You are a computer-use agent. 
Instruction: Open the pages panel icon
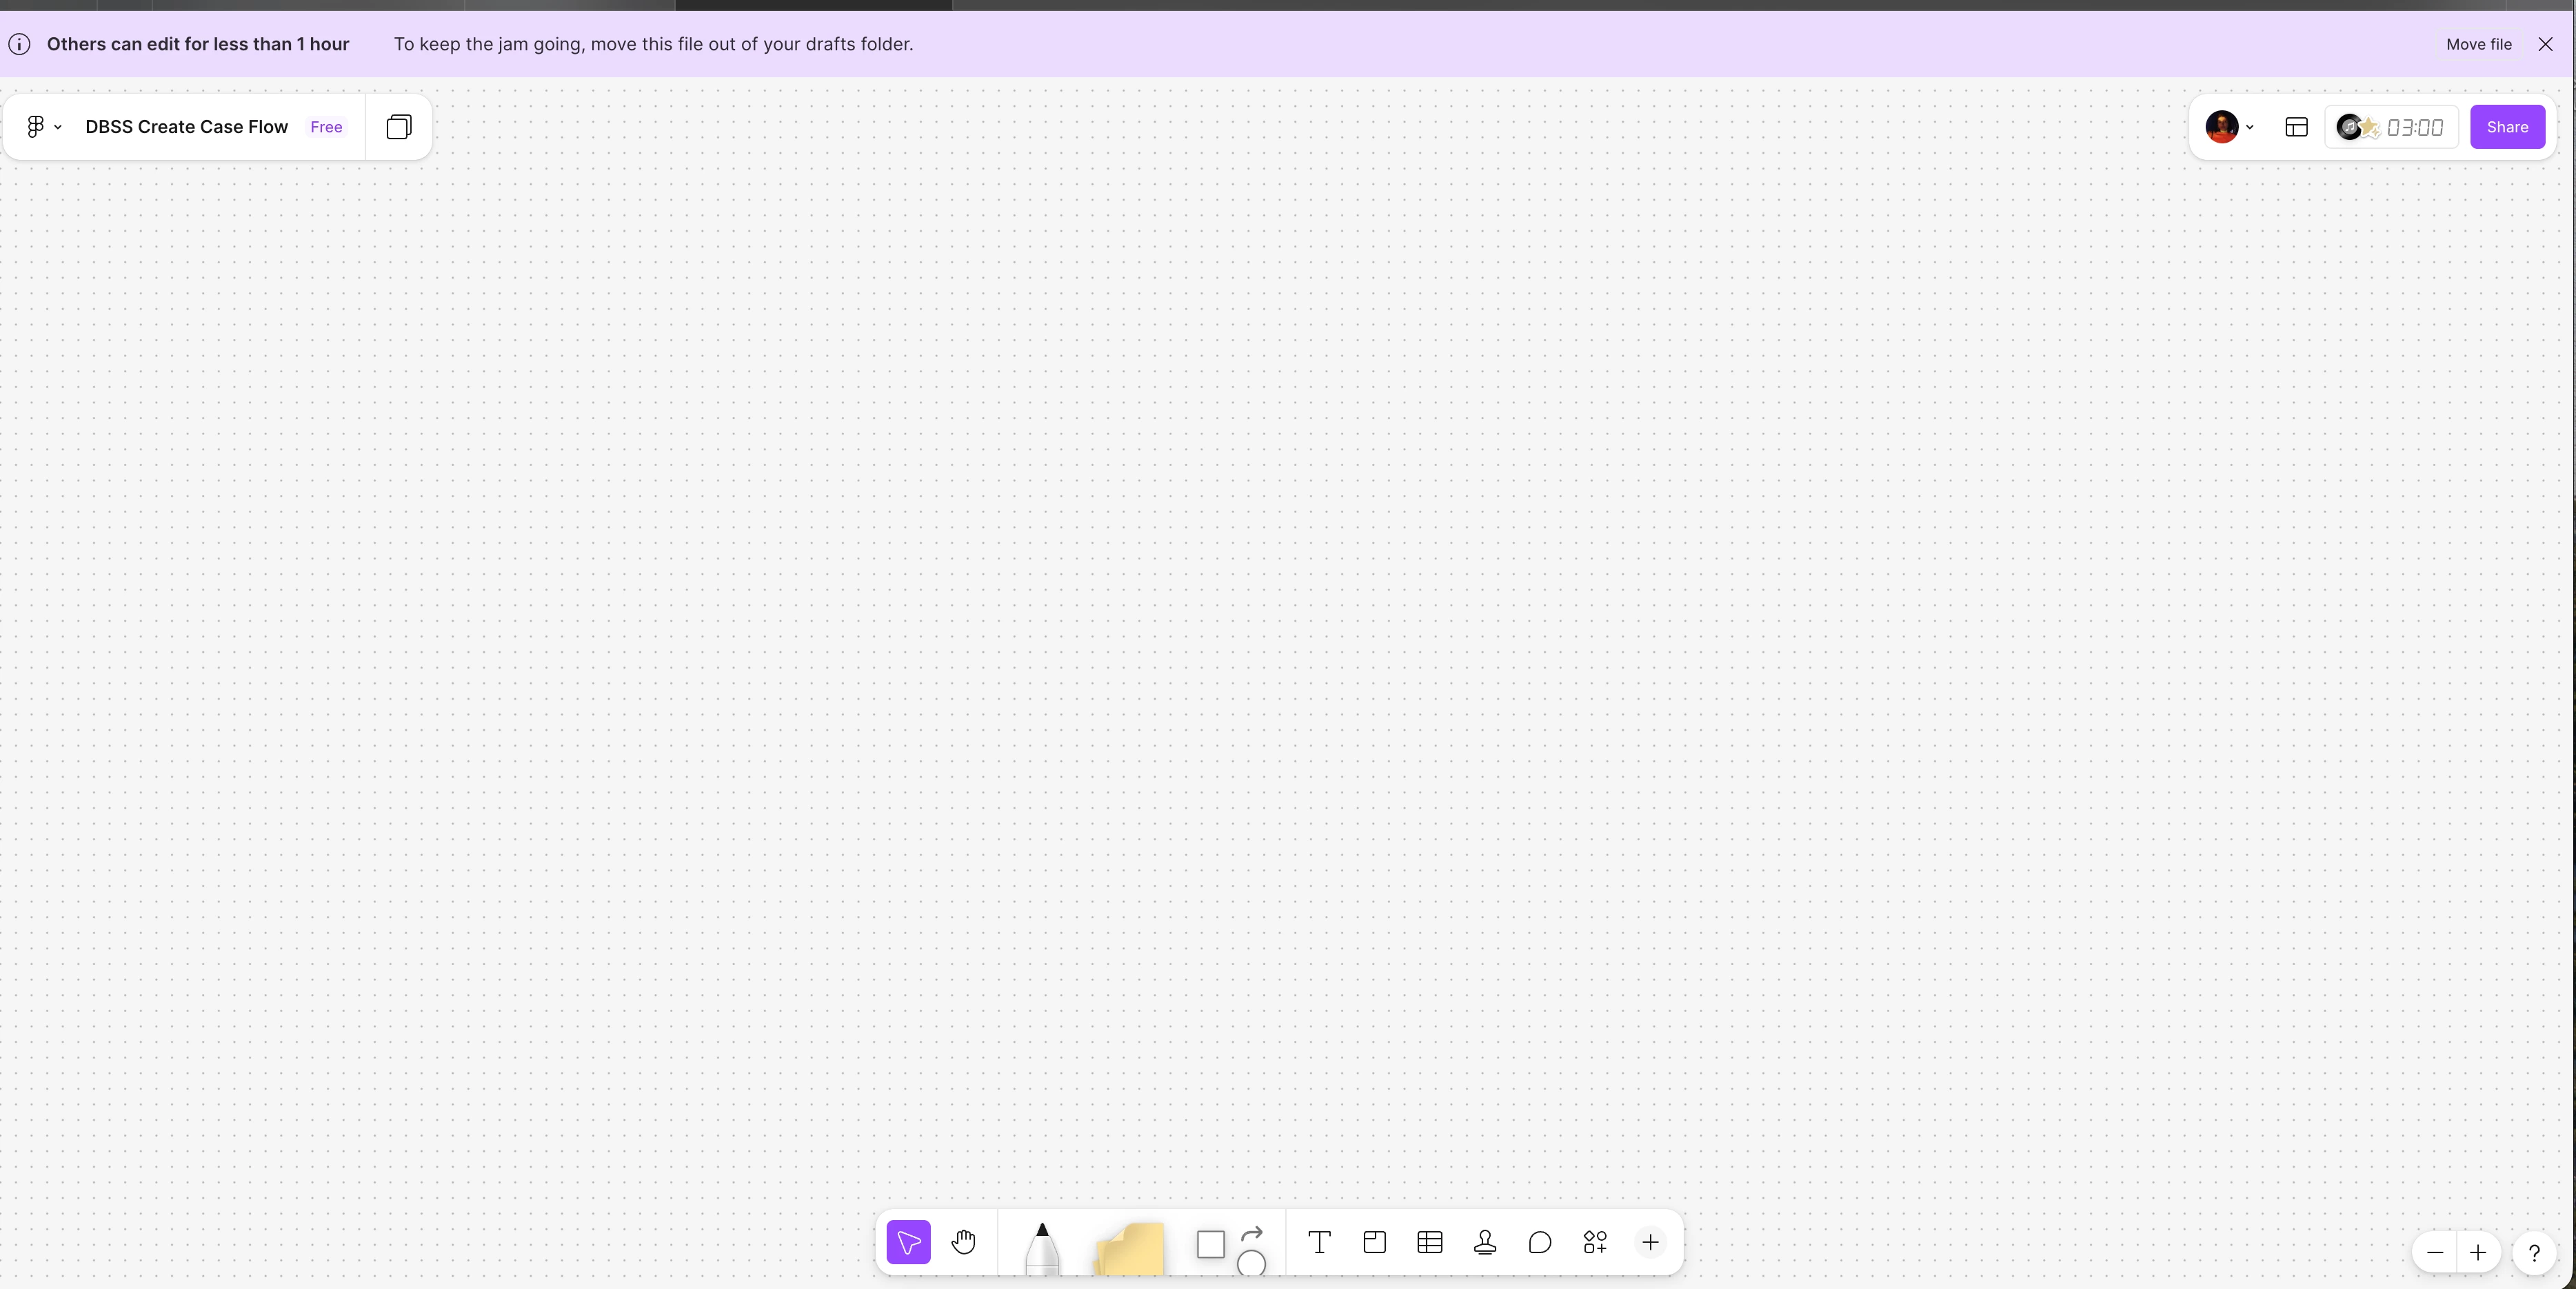399,127
